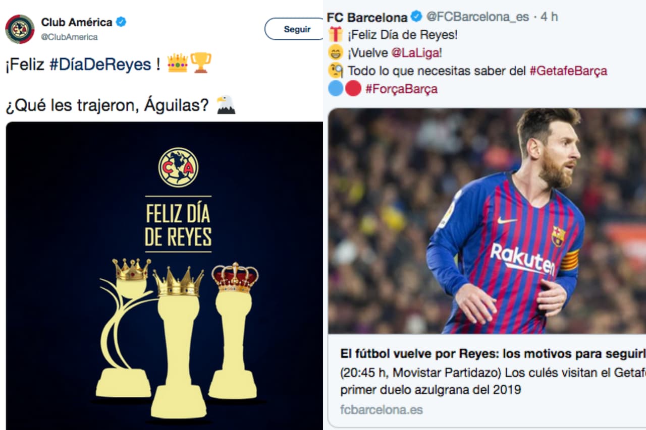
Task: Click the trophy emoji in the tweet
Action: 201,63
